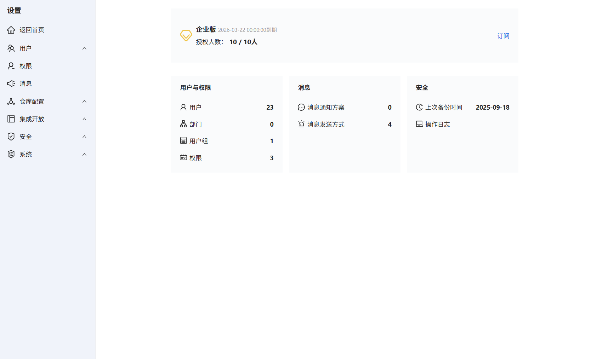
Task: Select the 消息 speaker icon in sidebar
Action: 11,83
